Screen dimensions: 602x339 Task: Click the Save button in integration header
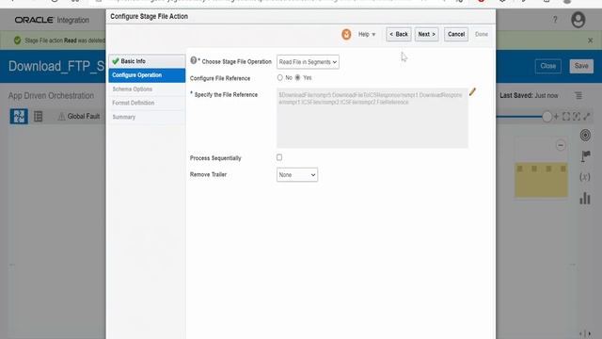pyautogui.click(x=581, y=66)
